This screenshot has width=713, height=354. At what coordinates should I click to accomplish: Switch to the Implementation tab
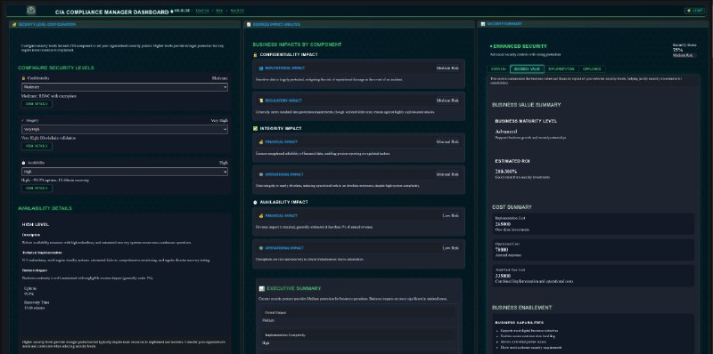click(x=561, y=69)
